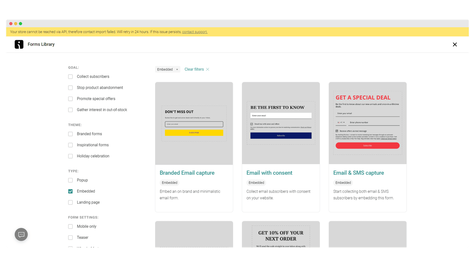The width and height of the screenshot is (475, 267).
Task: Select the GET A SPECIAL DEAL thumbnail
Action: 367,123
